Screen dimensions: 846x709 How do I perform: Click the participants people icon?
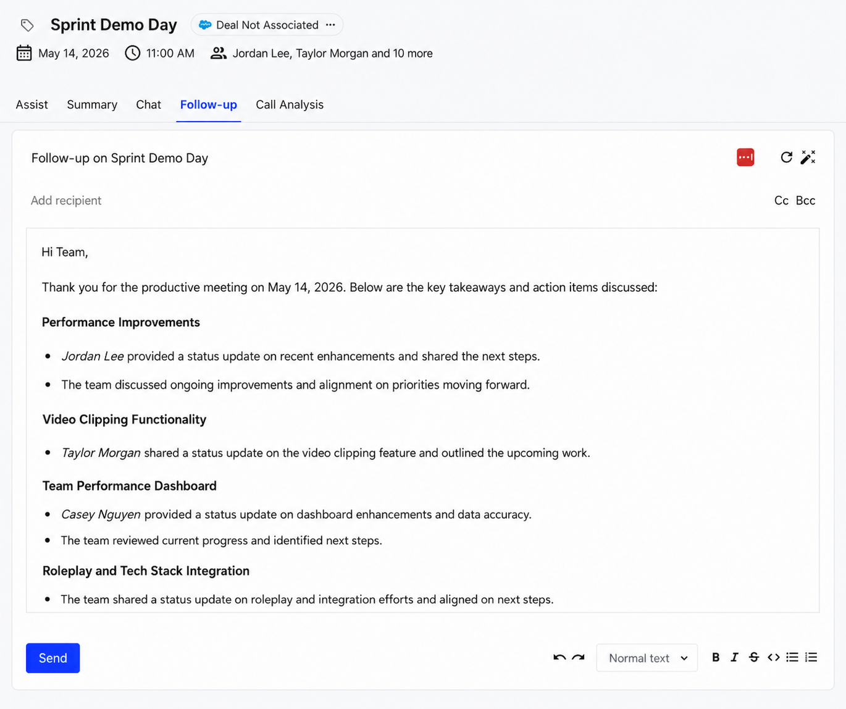click(x=218, y=53)
